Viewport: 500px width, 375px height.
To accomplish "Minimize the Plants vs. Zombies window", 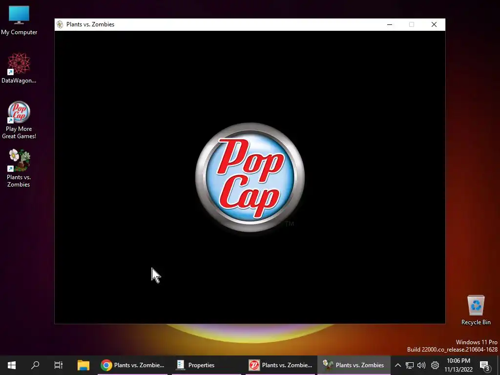I will pos(390,24).
